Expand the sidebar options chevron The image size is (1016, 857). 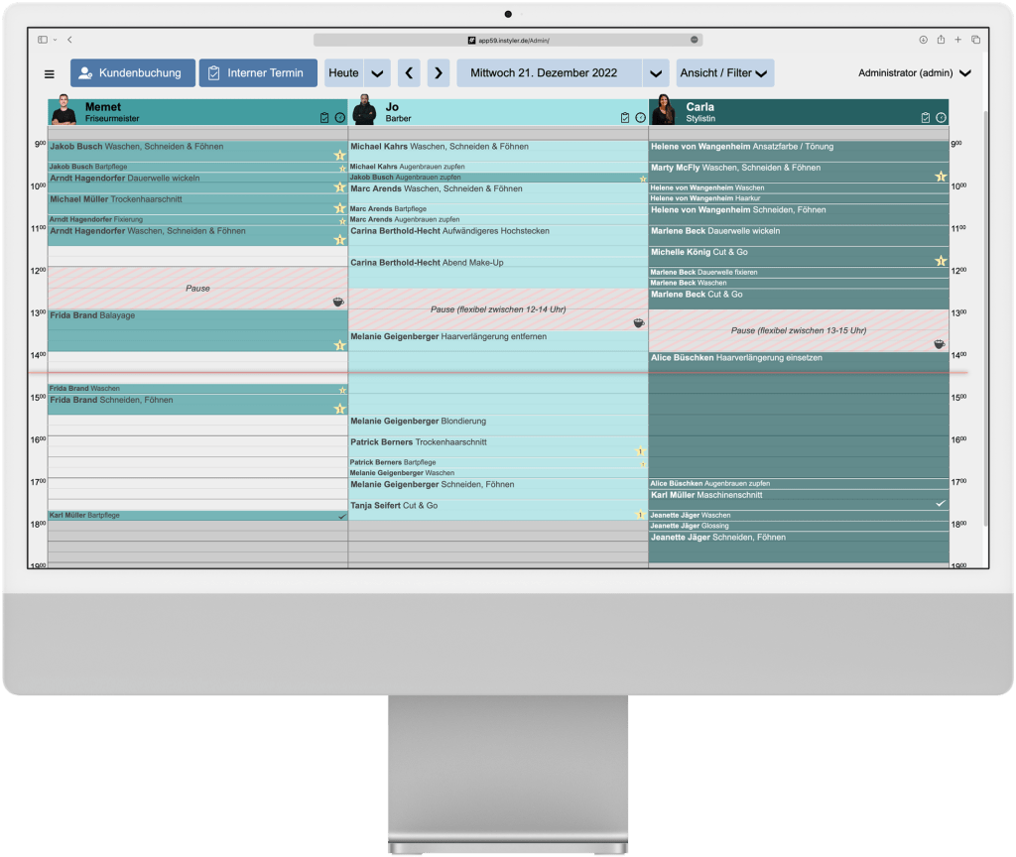tap(56, 40)
